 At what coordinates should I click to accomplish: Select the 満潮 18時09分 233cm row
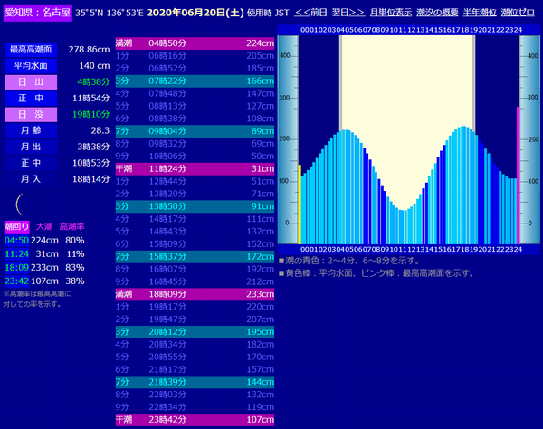tap(195, 294)
